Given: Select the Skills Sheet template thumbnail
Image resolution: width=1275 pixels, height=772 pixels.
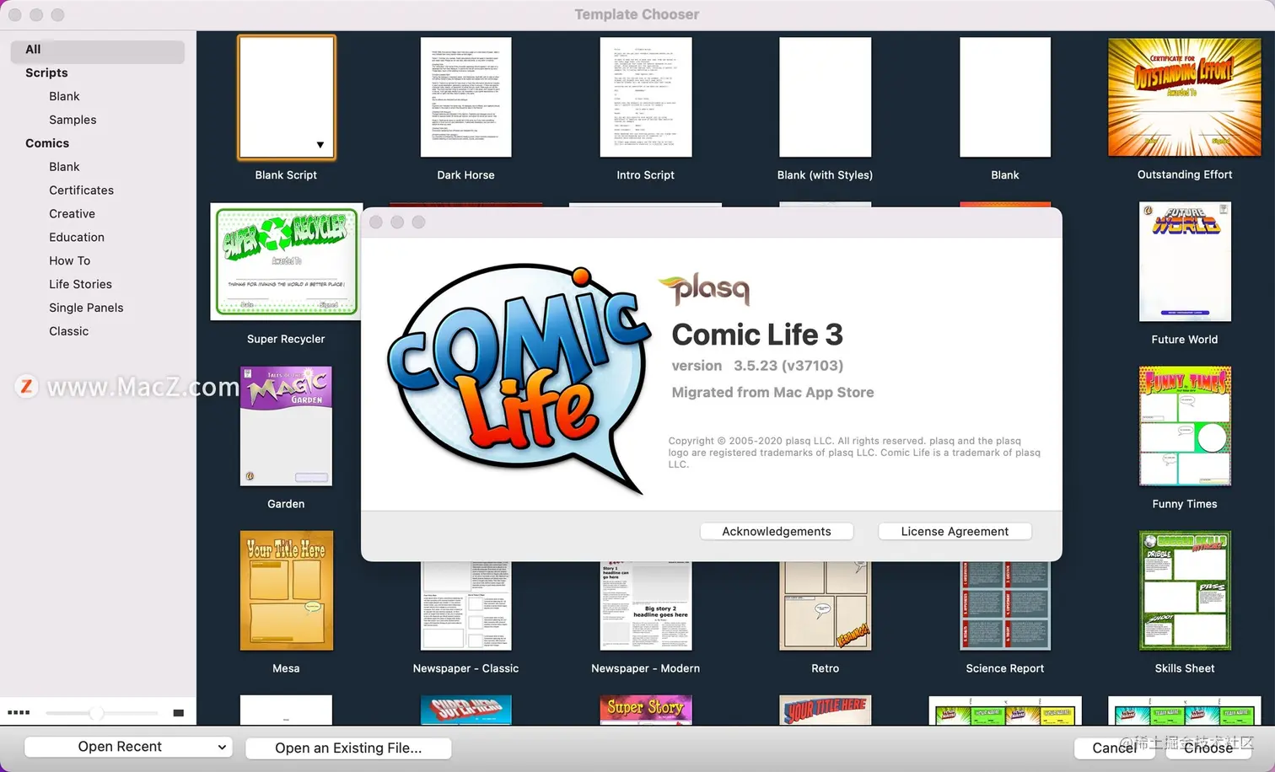Looking at the screenshot, I should click(x=1185, y=590).
